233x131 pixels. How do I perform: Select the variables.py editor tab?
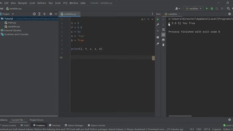[x=70, y=14]
